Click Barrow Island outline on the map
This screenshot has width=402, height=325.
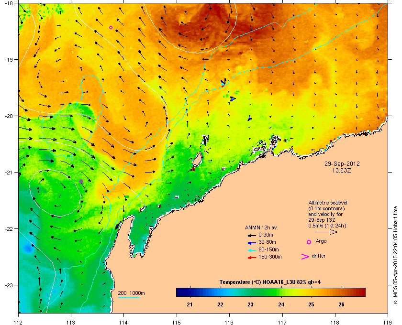coord(197,160)
